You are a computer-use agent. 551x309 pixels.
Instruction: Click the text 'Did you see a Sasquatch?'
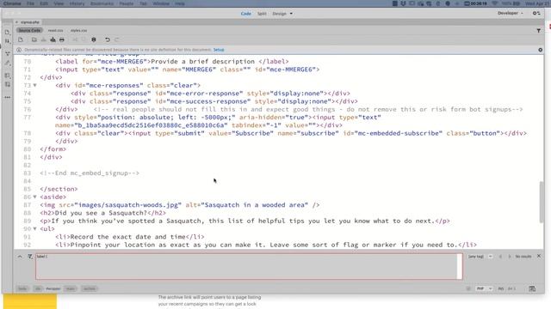101,213
